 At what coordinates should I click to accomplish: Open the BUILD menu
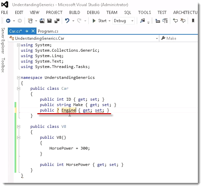75,13
